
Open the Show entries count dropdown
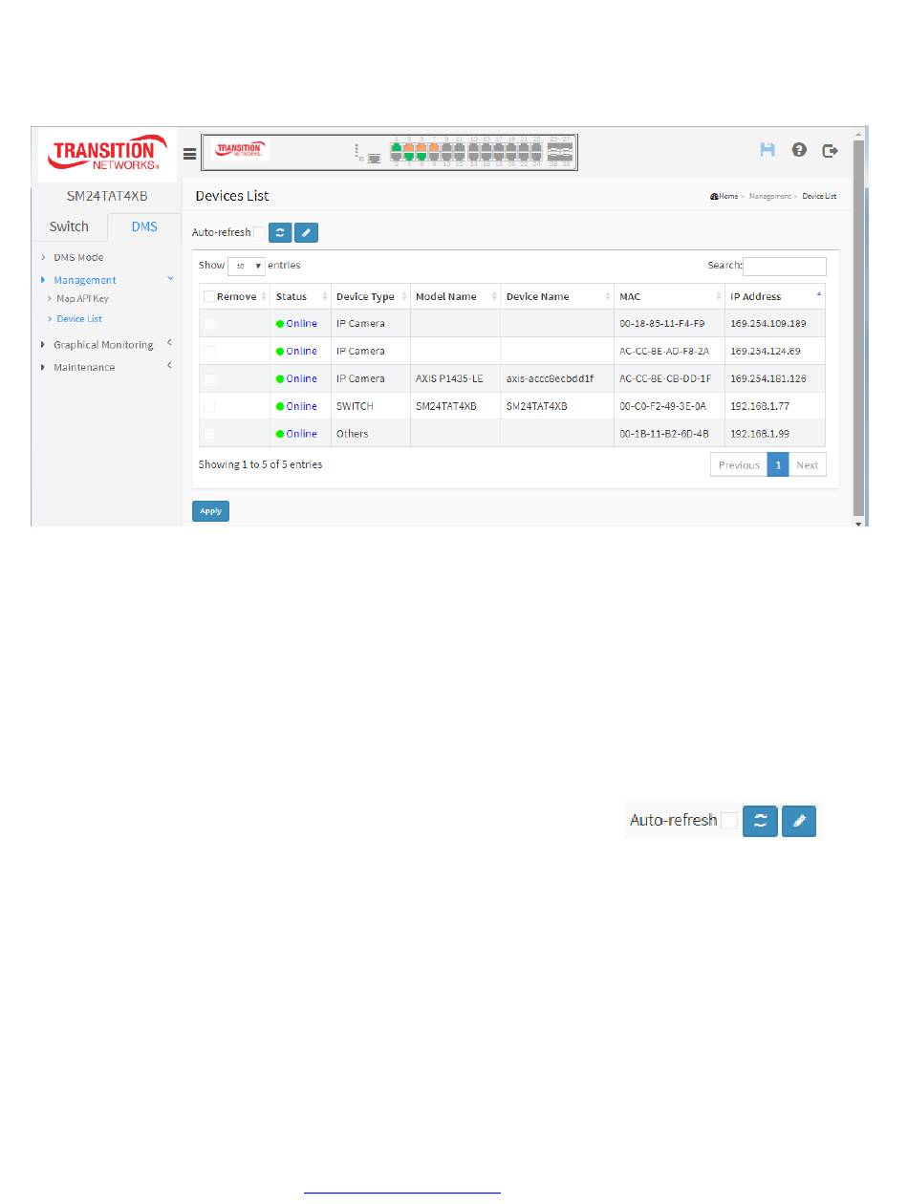(x=247, y=266)
